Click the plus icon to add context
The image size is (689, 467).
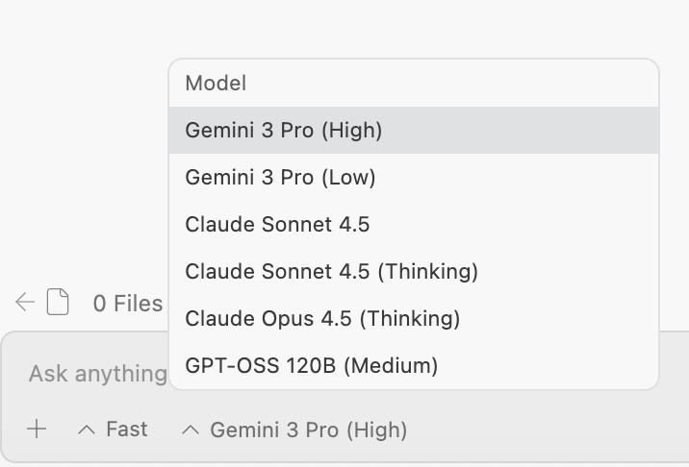[x=37, y=430]
